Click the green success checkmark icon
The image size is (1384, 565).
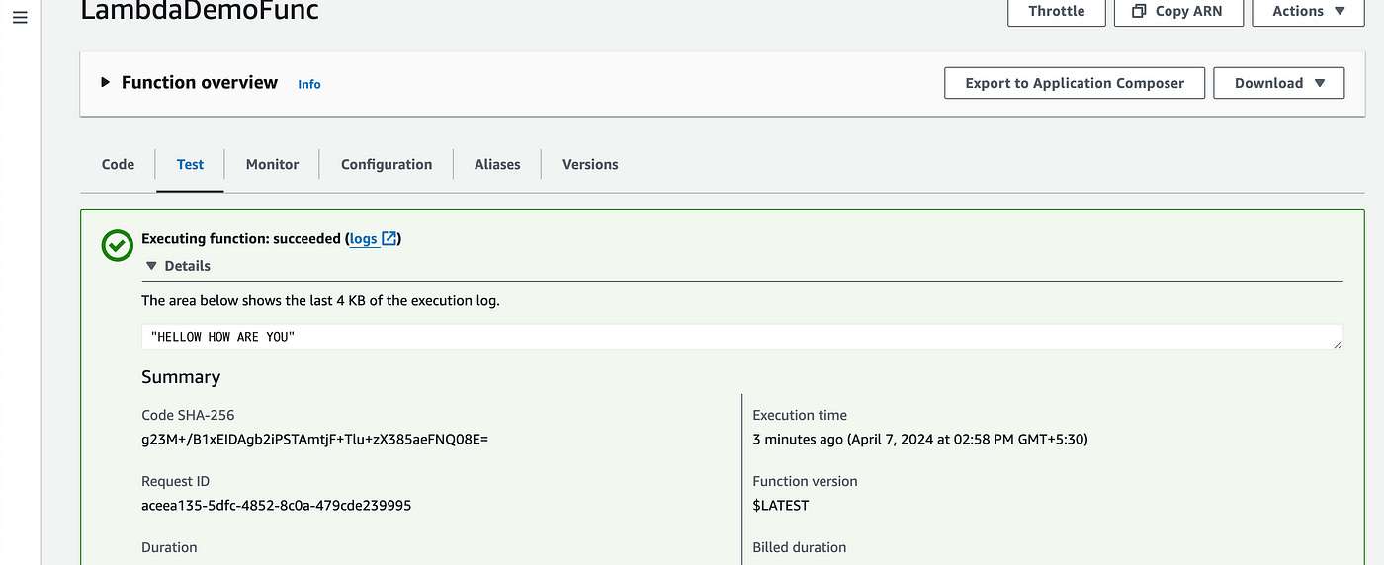coord(118,246)
